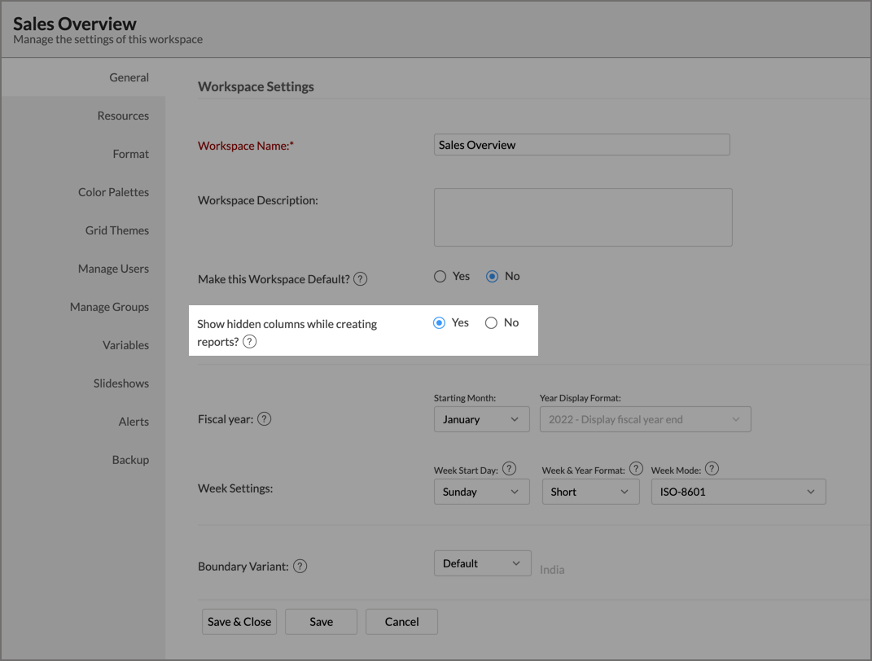The height and width of the screenshot is (661, 872).
Task: Choose Yes for Show hidden columns
Action: (440, 323)
